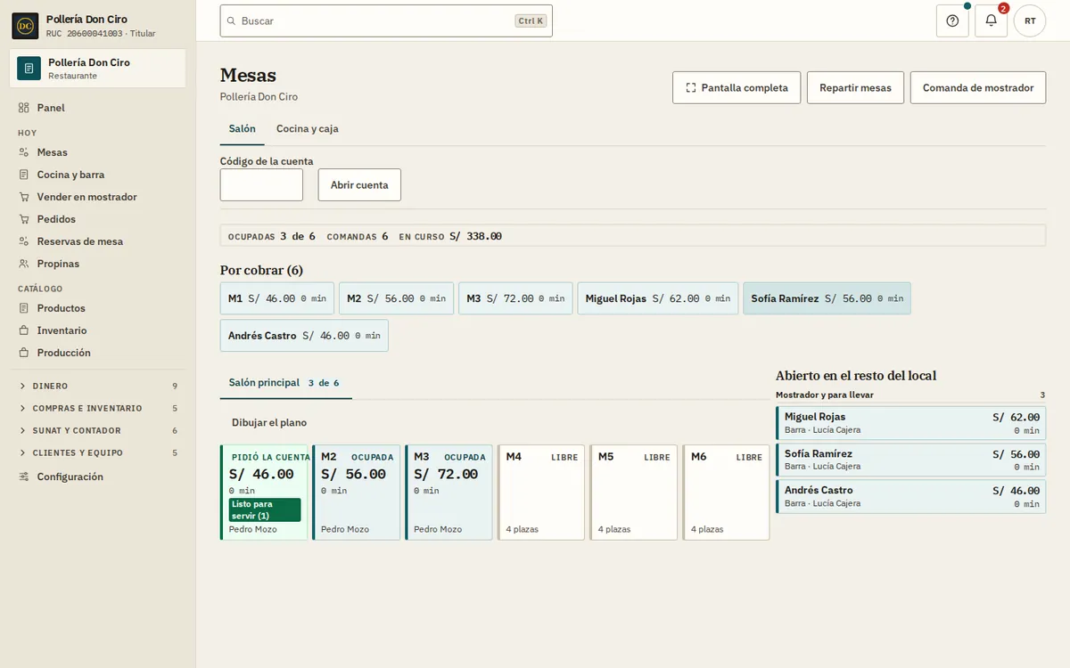1070x668 pixels.
Task: Select the Salón principal tab
Action: point(285,383)
